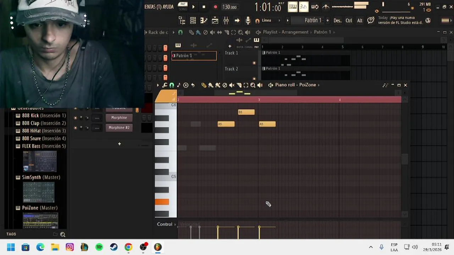Open the mixer view icon
454x255 pixels.
(x=226, y=21)
